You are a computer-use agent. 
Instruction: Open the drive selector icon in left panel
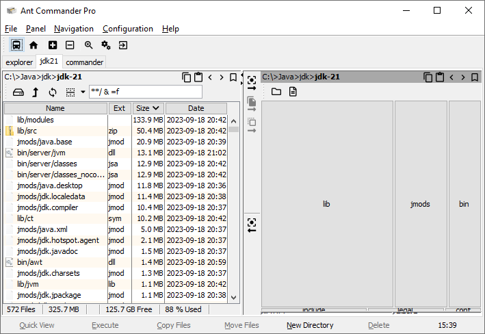[x=18, y=92]
